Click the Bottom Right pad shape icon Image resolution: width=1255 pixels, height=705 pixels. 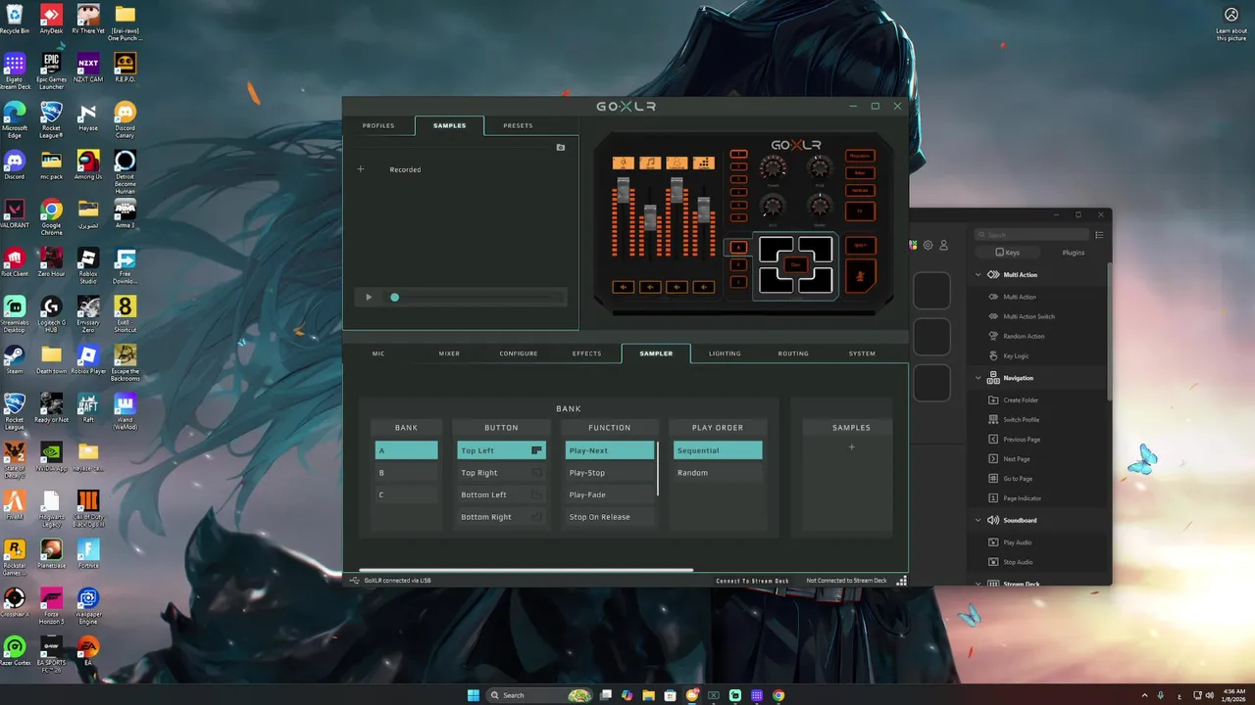[x=536, y=517]
